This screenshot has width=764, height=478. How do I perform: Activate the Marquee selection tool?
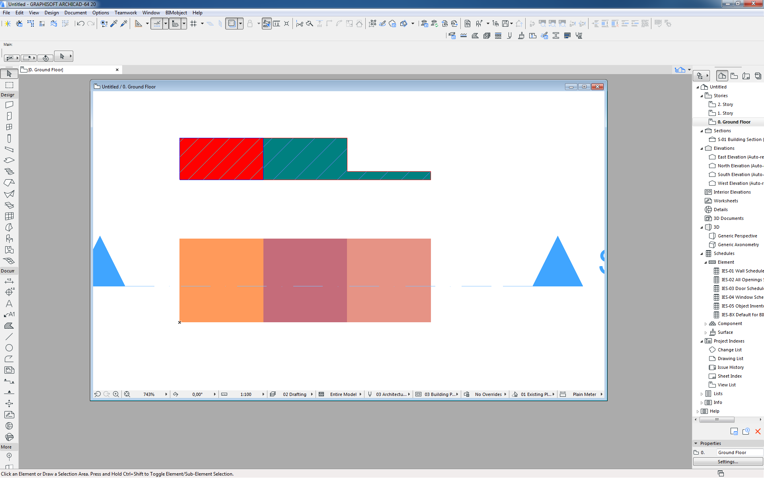point(9,85)
